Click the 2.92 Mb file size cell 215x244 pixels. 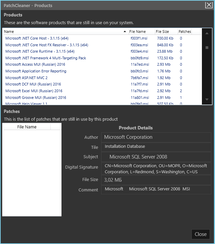point(164,91)
